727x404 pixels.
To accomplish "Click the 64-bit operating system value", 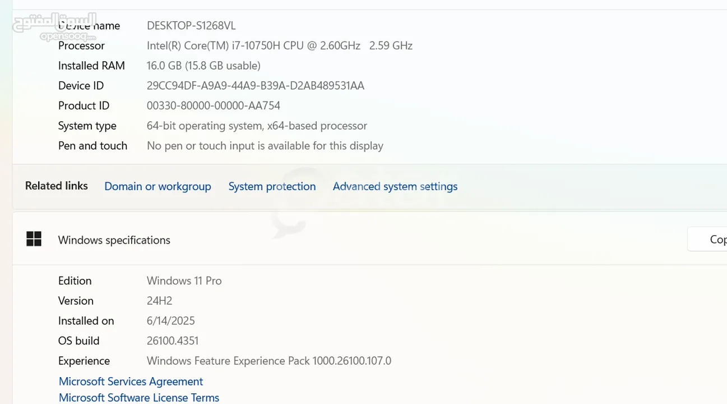I will [257, 126].
